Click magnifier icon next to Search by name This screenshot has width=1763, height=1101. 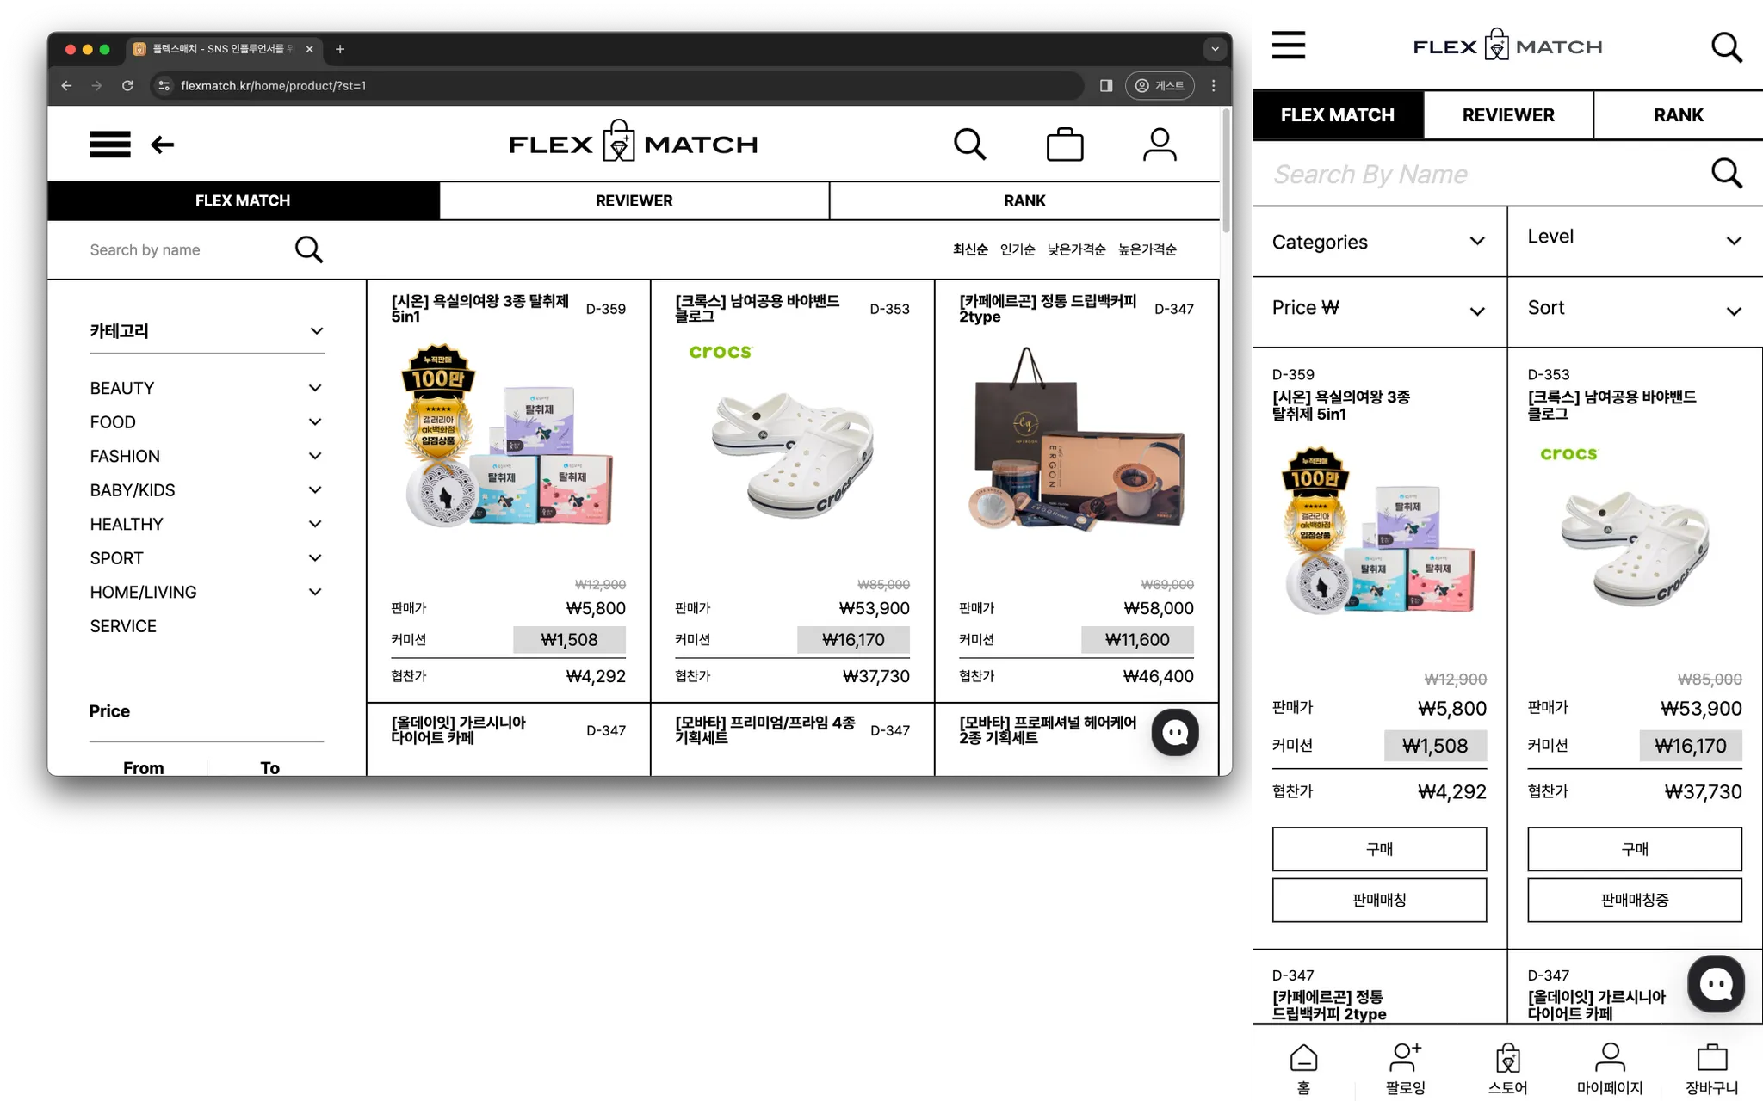pos(308,249)
